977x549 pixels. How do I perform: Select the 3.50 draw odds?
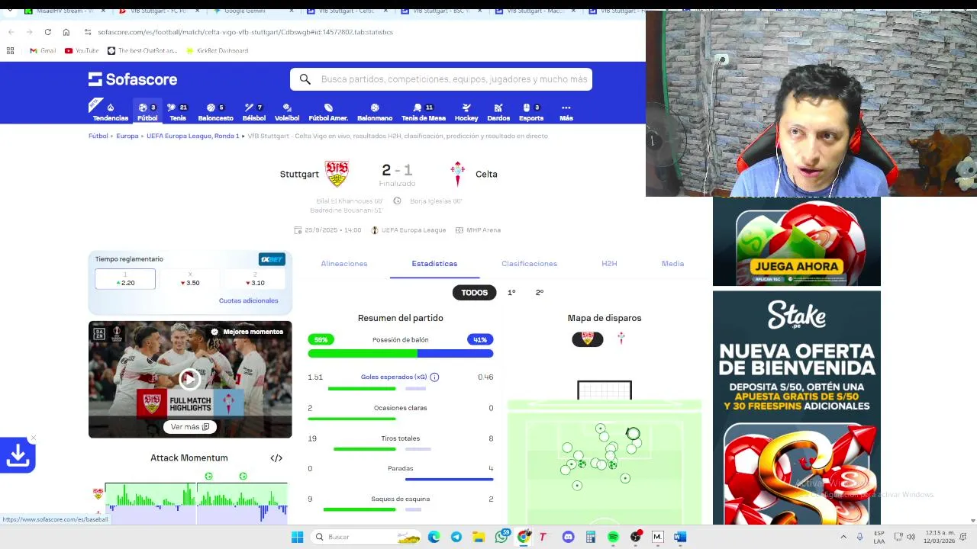(x=190, y=279)
